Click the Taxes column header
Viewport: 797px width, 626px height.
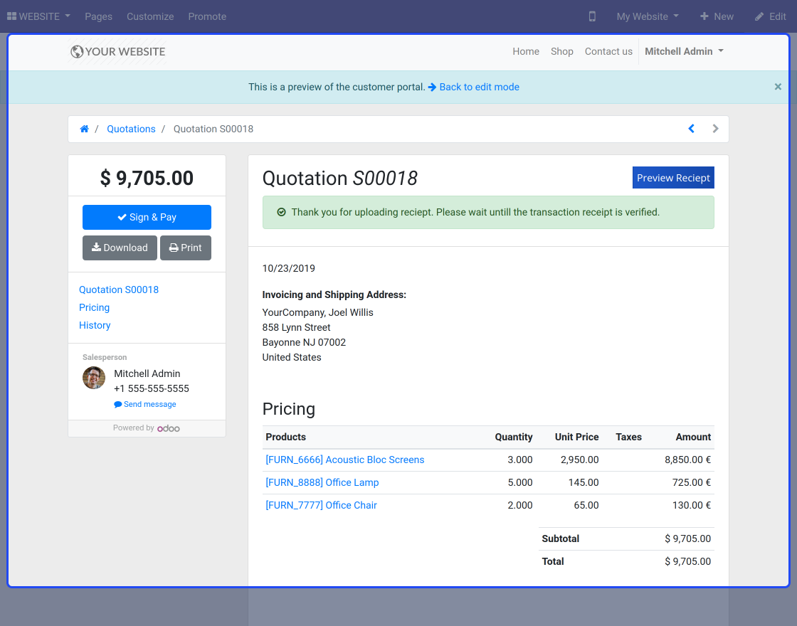pyautogui.click(x=629, y=437)
